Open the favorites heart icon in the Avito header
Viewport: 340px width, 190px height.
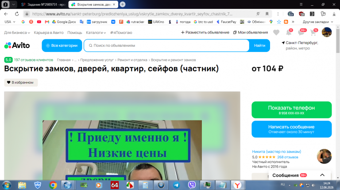point(276,32)
